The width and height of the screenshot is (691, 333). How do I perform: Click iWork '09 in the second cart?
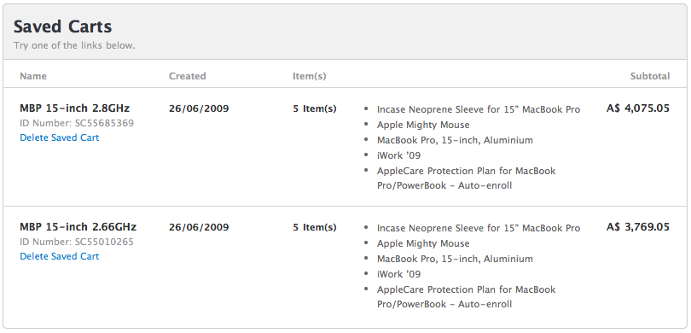[x=399, y=274]
